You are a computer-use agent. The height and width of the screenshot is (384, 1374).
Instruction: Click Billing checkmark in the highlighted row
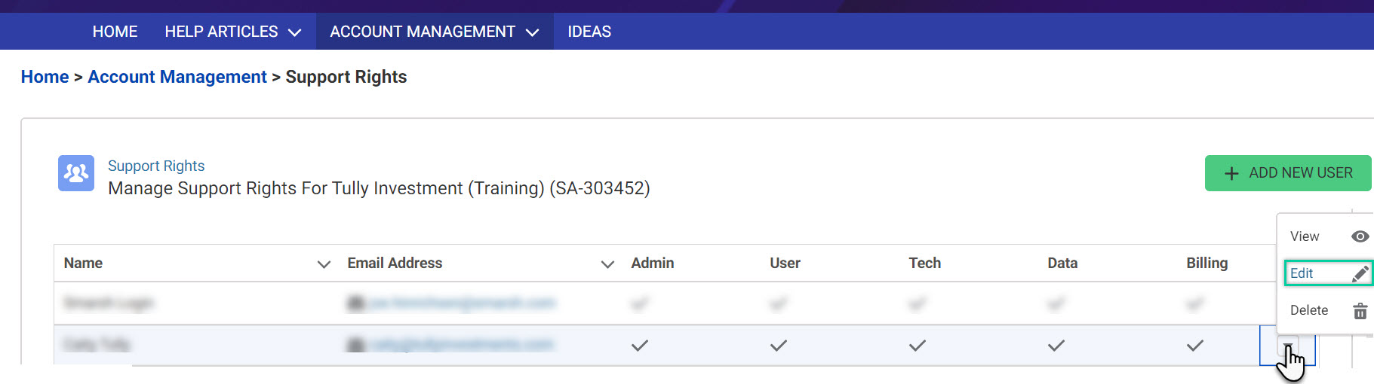tap(1195, 346)
